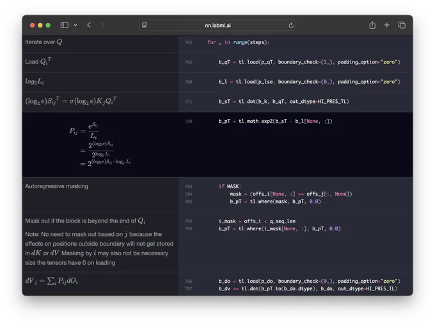The width and height of the screenshot is (435, 325).
Task: Click line number 780
Action: (189, 122)
